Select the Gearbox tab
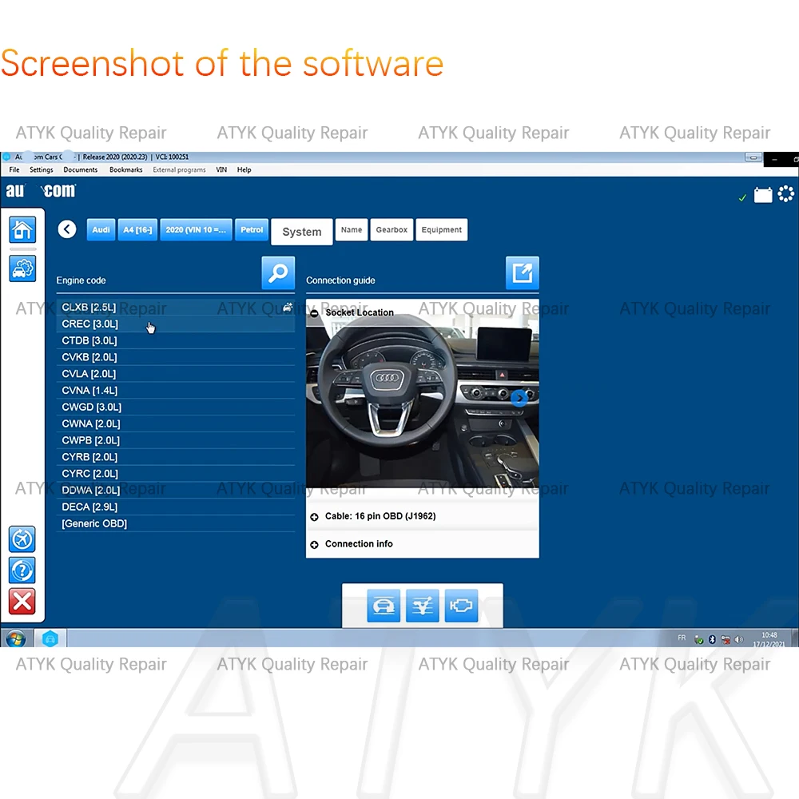This screenshot has height=799, width=799. [x=392, y=230]
